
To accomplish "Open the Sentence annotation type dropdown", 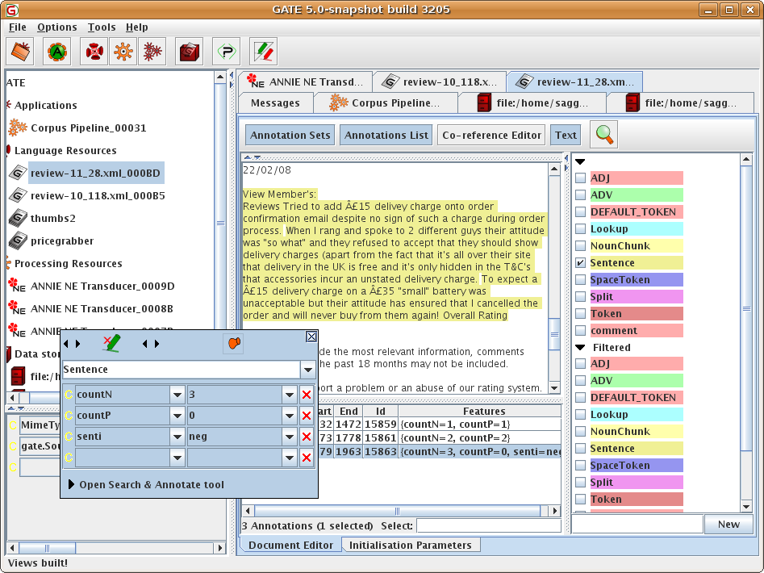I will pos(308,370).
